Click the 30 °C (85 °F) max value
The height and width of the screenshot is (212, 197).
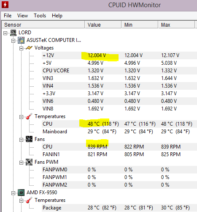(175, 208)
